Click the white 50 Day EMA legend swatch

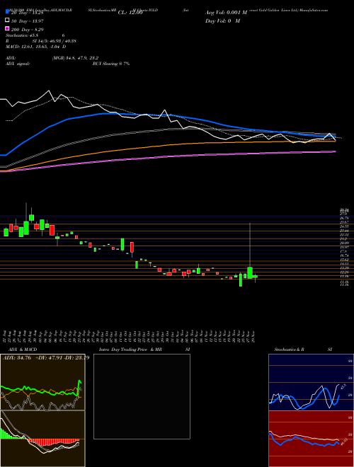tap(7, 21)
